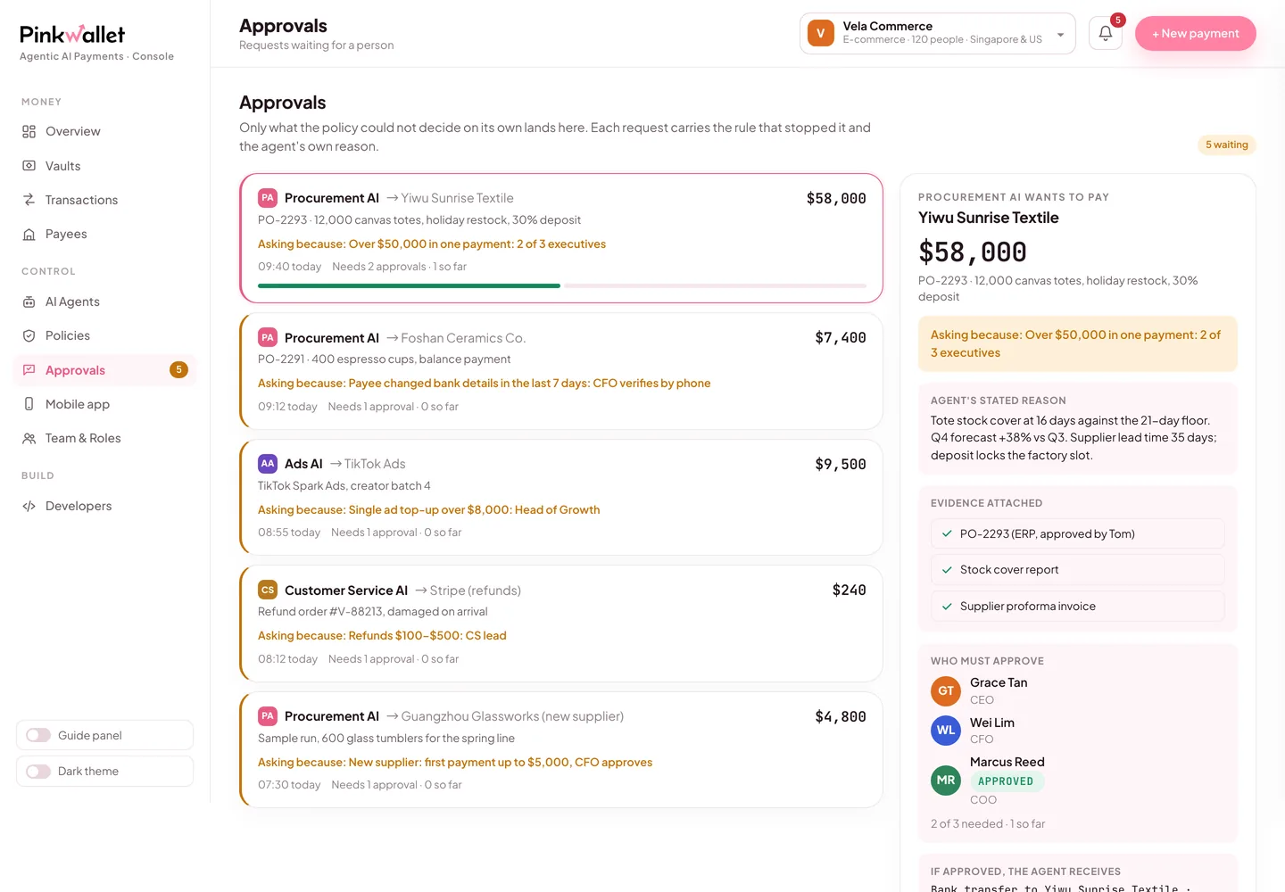Image resolution: width=1285 pixels, height=892 pixels.
Task: Click "Asking because: Payee changed bank details" line
Action: pos(484,383)
